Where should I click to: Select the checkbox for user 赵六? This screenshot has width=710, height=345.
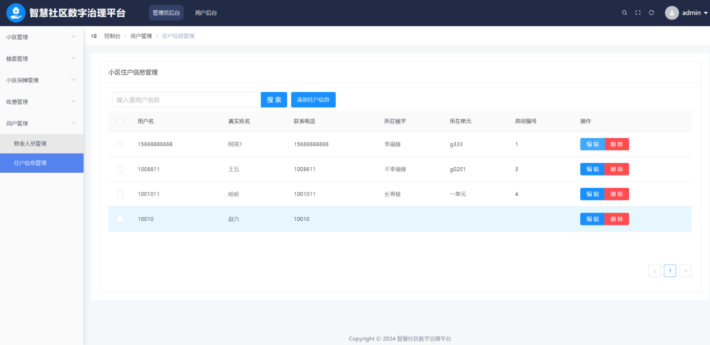tap(120, 219)
